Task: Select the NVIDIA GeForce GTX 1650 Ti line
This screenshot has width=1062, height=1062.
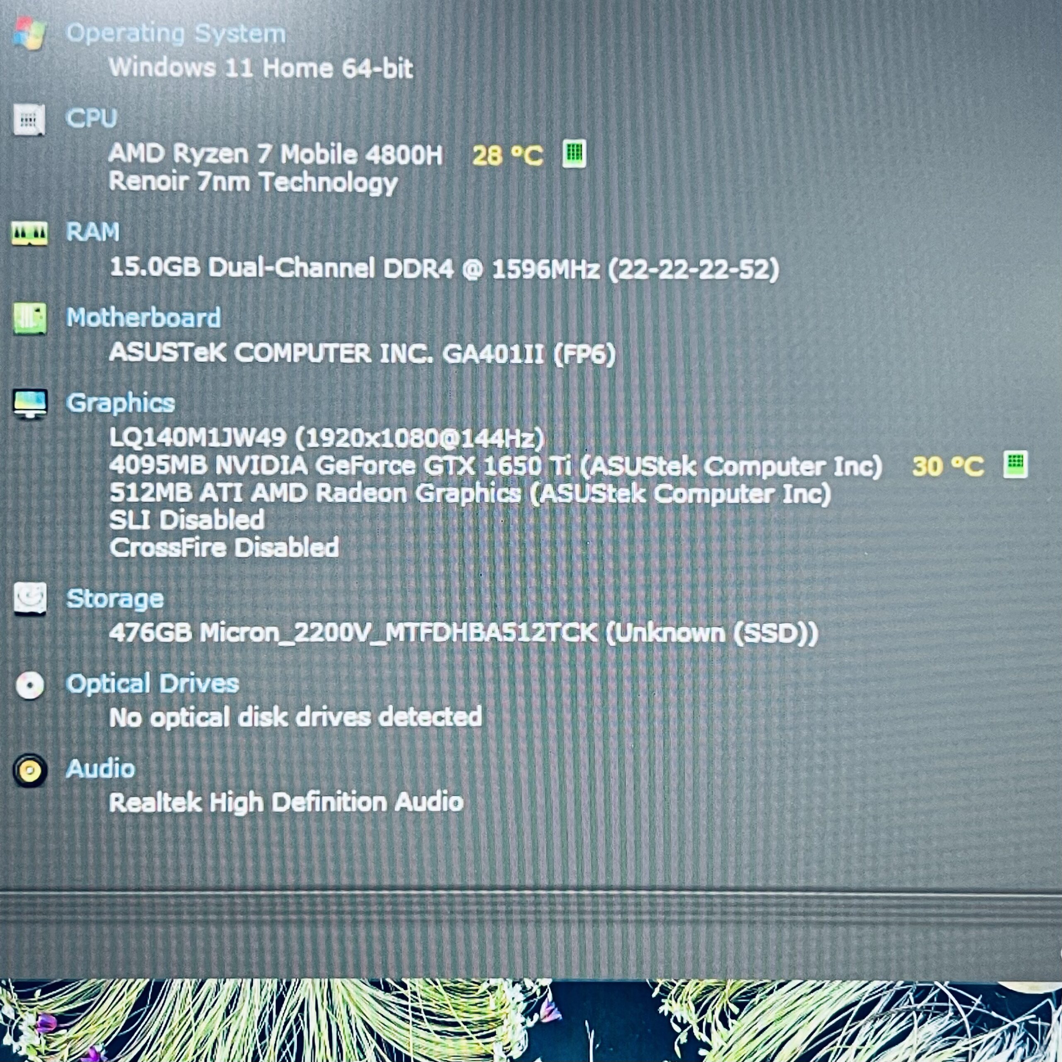Action: [x=495, y=466]
